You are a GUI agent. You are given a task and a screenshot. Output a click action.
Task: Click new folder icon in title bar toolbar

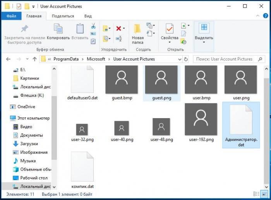pyautogui.click(x=27, y=7)
